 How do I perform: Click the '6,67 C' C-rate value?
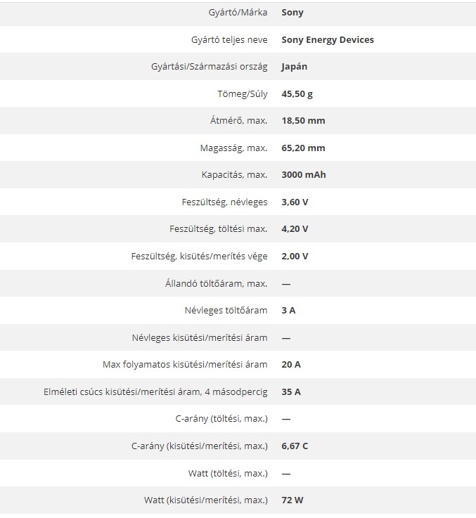tap(295, 446)
